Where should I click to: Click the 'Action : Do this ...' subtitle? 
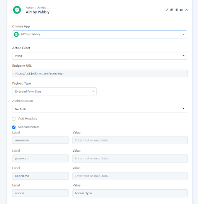38,7
